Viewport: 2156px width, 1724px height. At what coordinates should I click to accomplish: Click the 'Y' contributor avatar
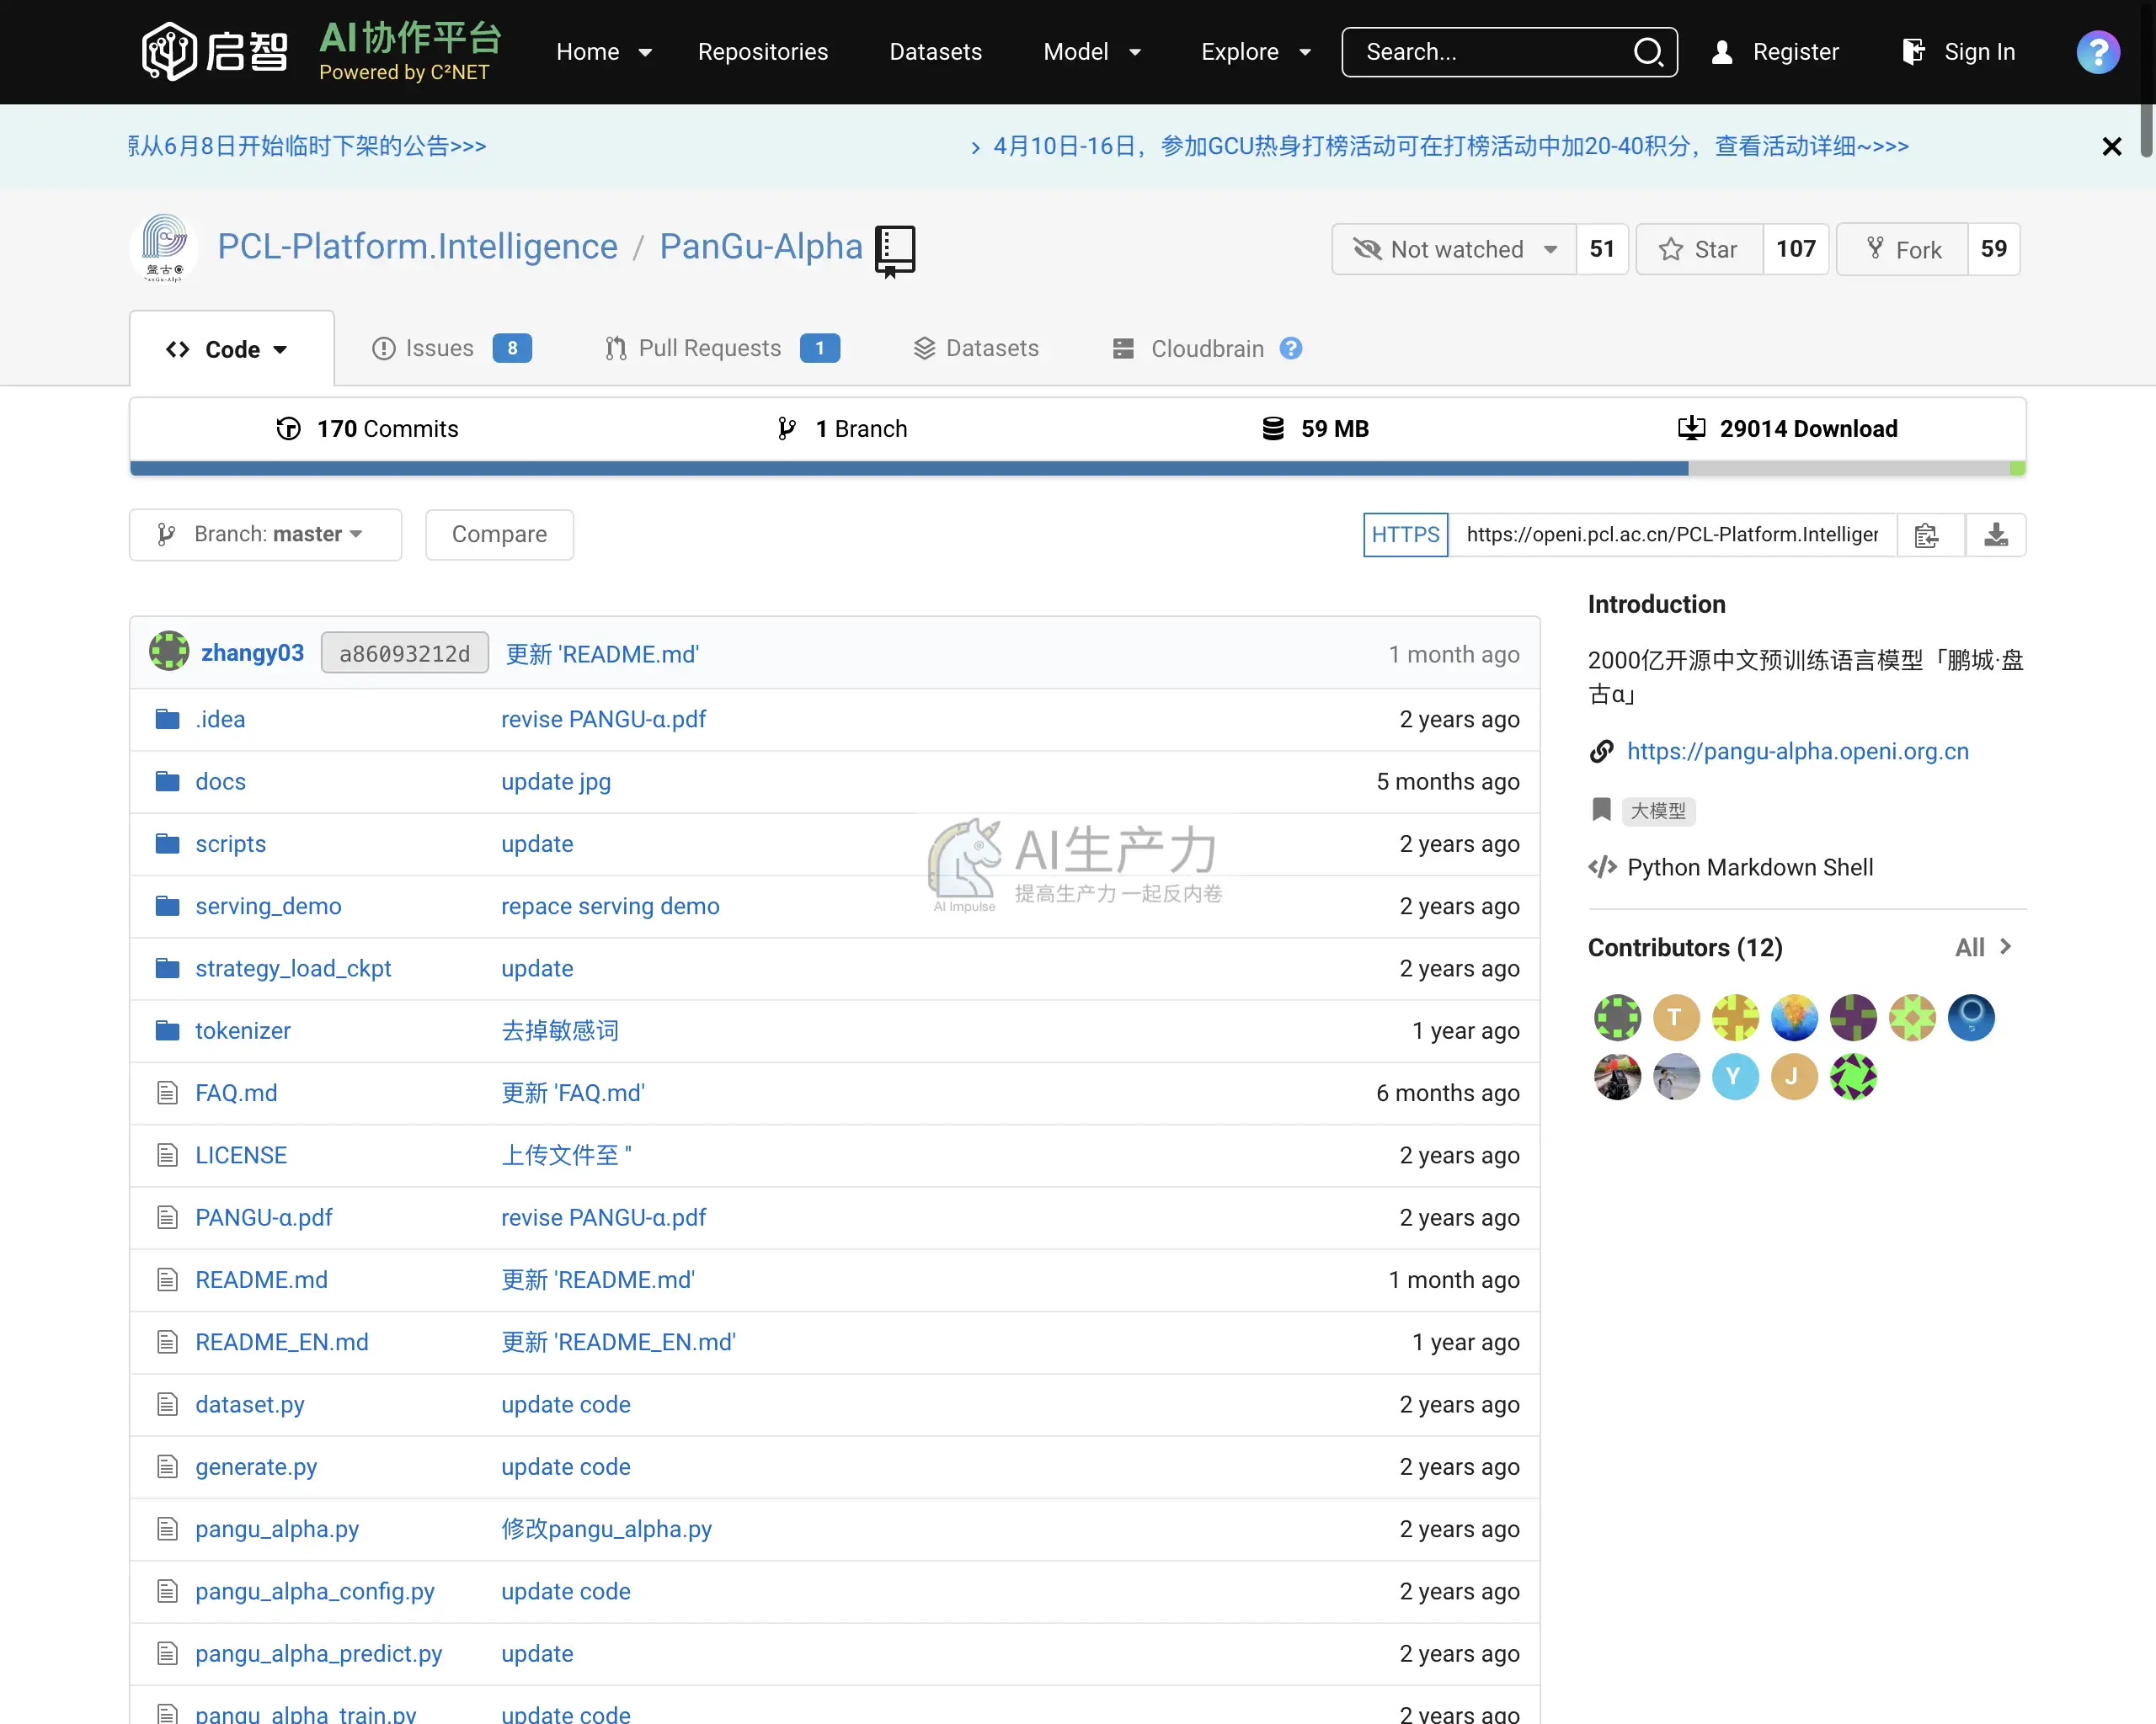coord(1735,1077)
